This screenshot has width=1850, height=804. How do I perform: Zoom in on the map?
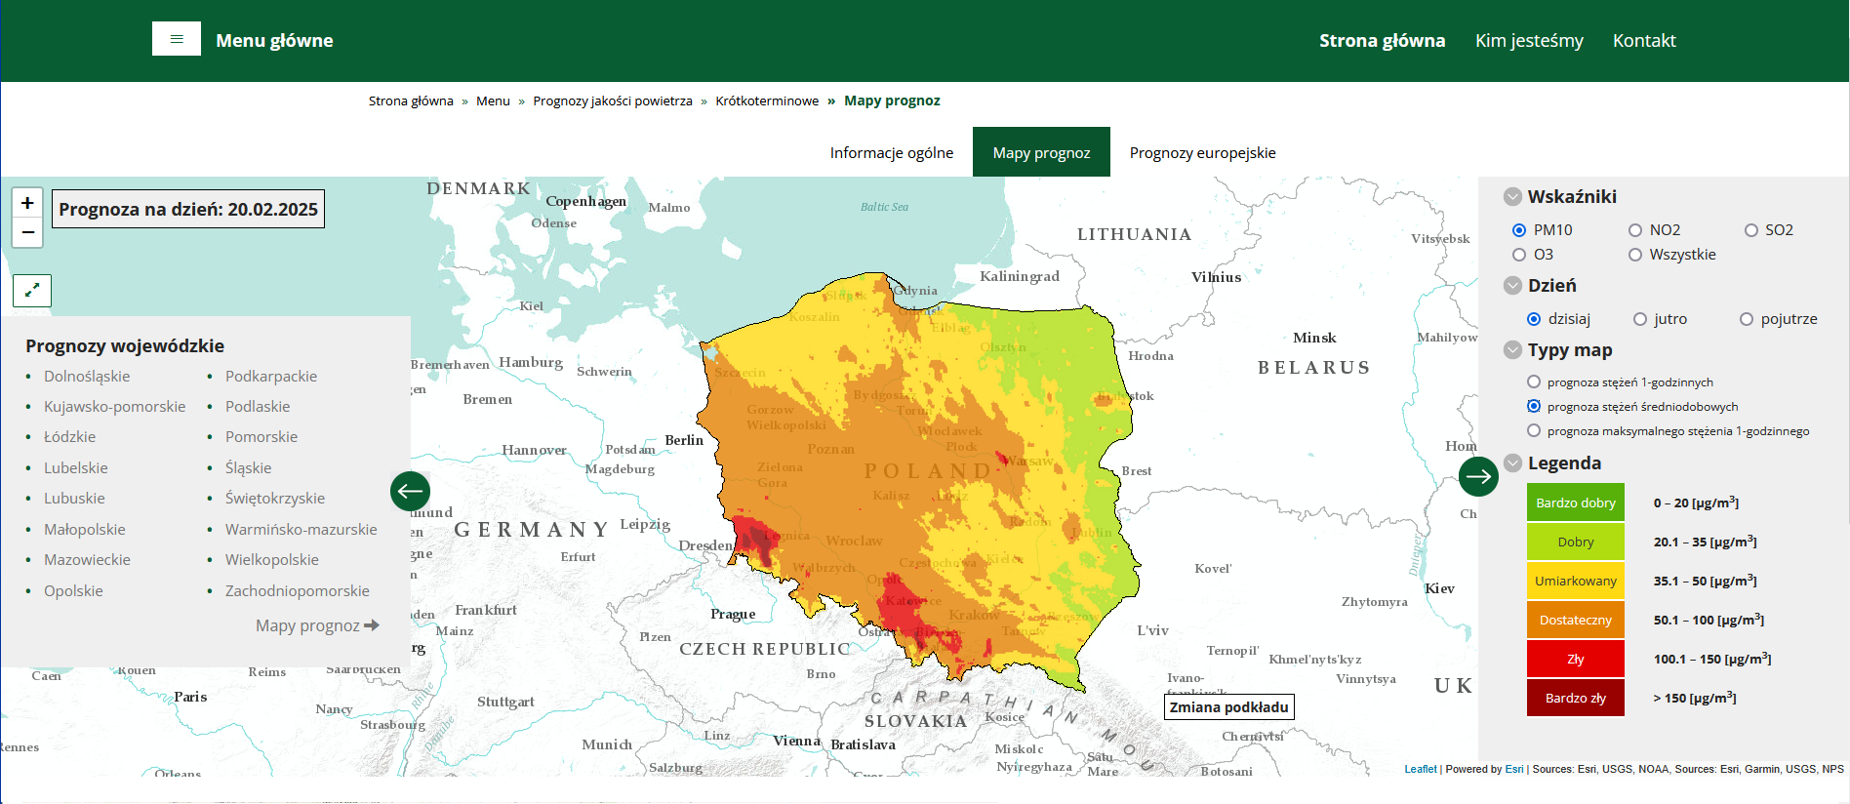tap(27, 203)
